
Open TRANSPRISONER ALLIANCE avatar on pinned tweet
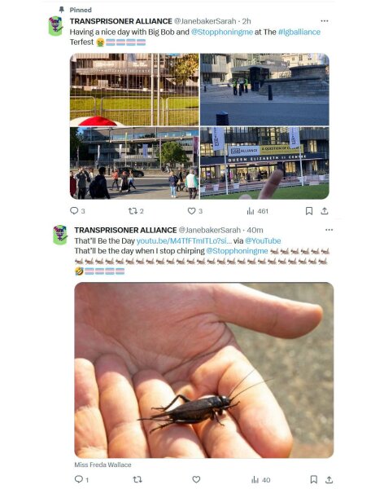(x=55, y=26)
